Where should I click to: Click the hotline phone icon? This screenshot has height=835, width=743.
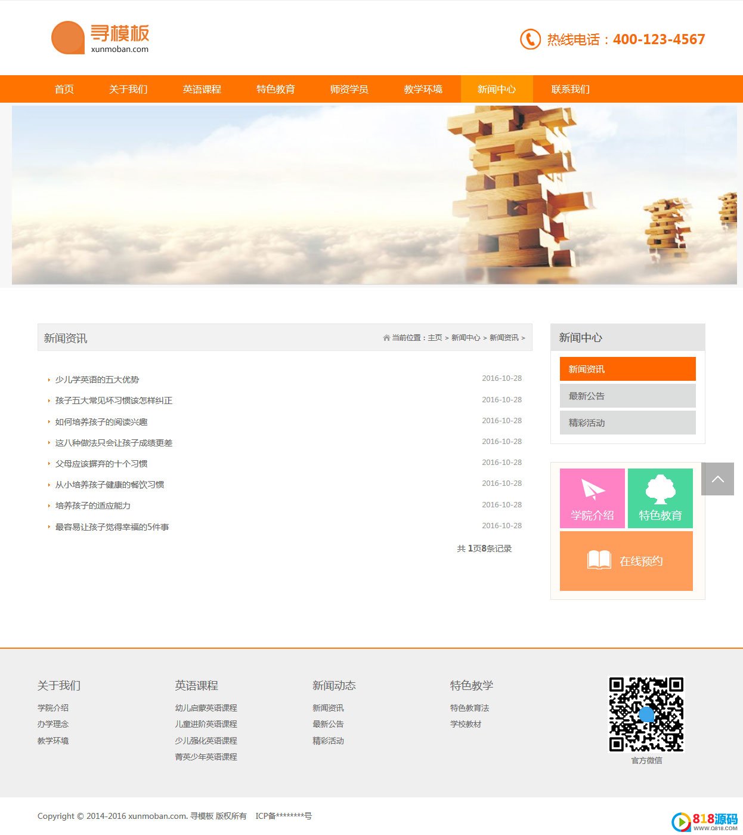(530, 39)
